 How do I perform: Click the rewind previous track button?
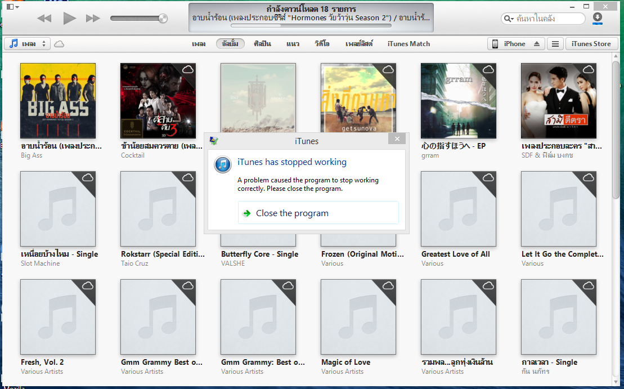(x=44, y=19)
